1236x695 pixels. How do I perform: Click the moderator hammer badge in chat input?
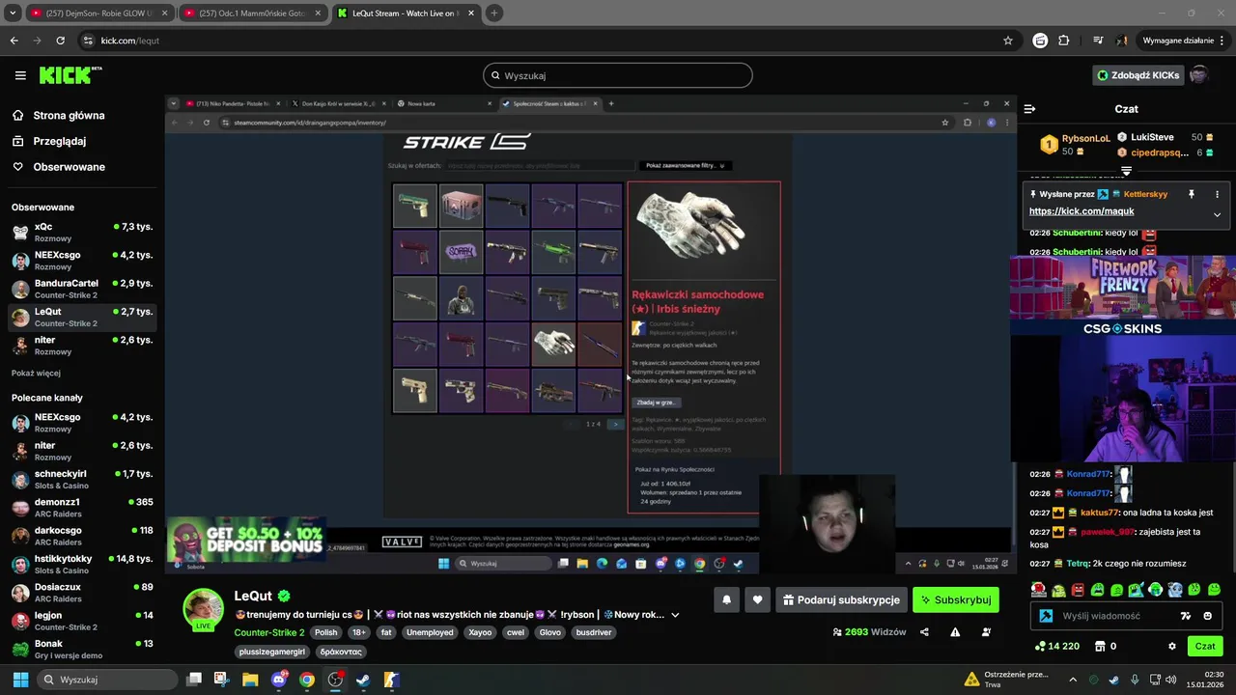coord(1046,616)
